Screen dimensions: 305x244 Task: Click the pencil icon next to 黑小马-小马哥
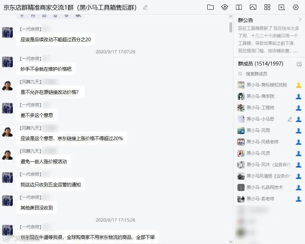(x=290, y=119)
